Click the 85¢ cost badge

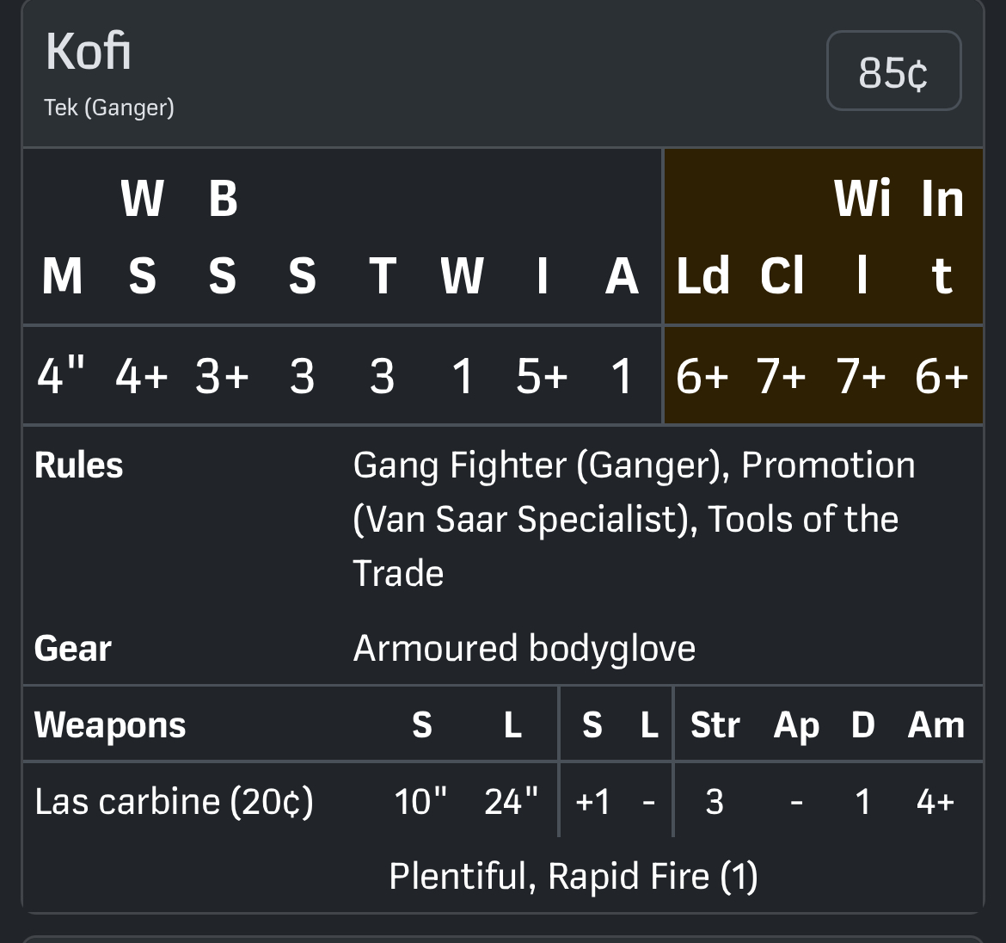click(x=893, y=71)
